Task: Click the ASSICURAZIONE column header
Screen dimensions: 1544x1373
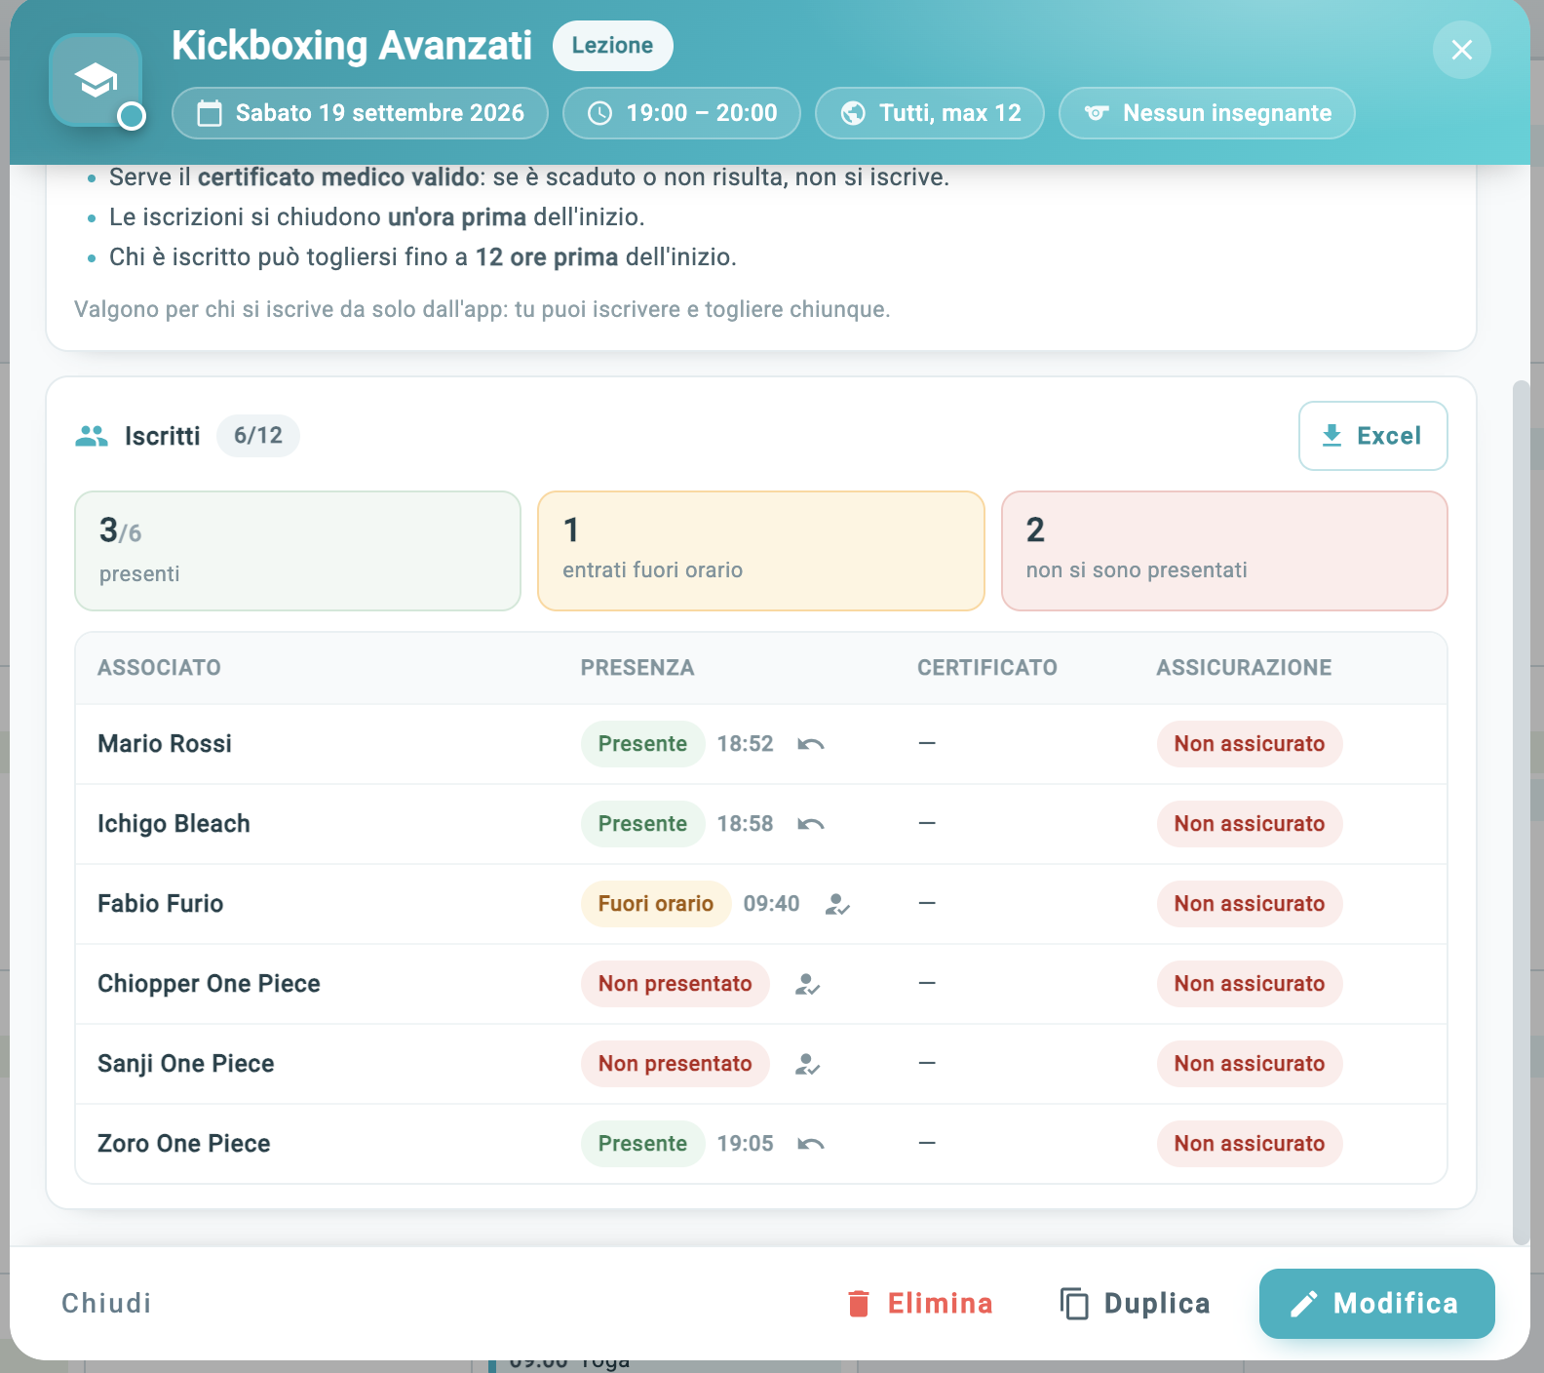Action: (x=1244, y=668)
